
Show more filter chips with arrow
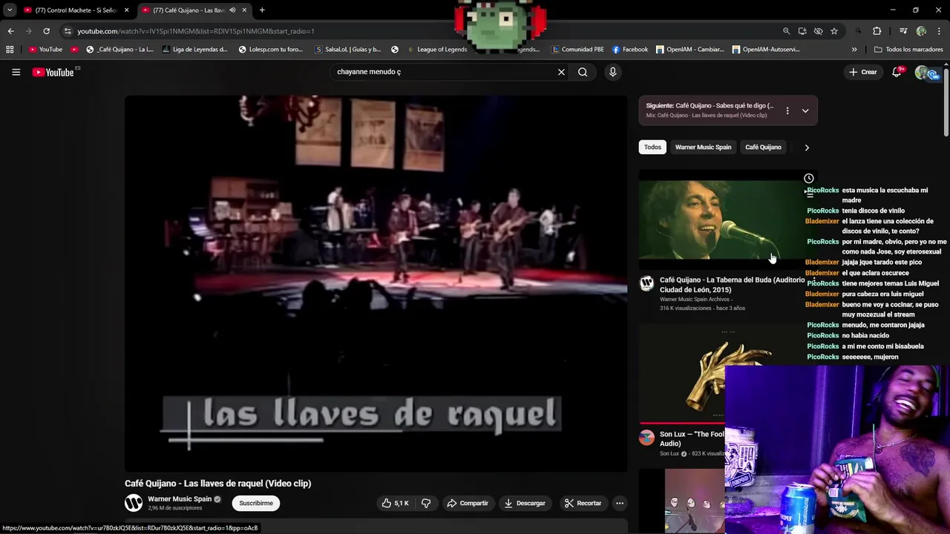coord(807,147)
